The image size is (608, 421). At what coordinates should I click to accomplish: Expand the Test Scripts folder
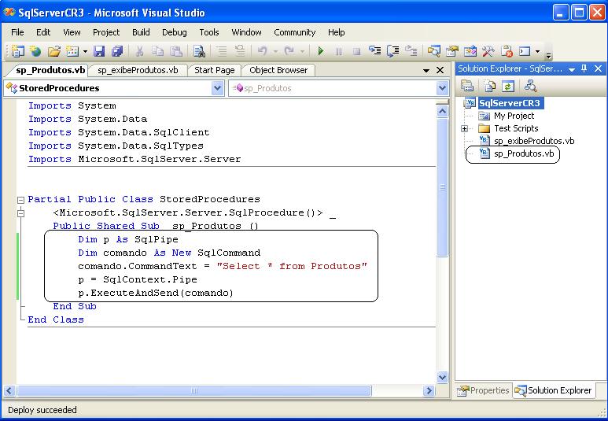click(x=464, y=128)
